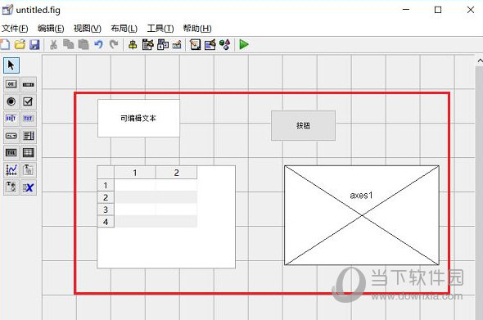The width and height of the screenshot is (483, 320).
Task: Open the Toolbar Editor
Action: pyautogui.click(x=177, y=45)
